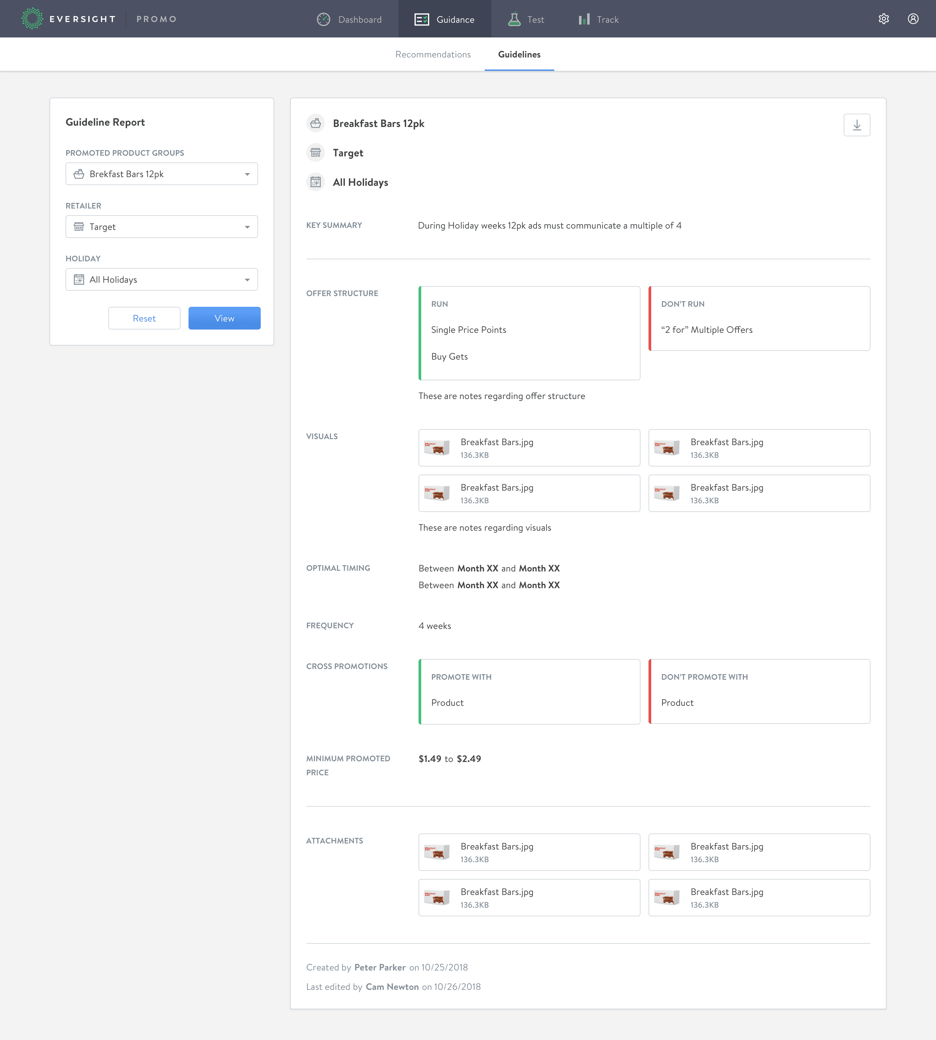Open the user account profile icon
The width and height of the screenshot is (936, 1040).
913,19
